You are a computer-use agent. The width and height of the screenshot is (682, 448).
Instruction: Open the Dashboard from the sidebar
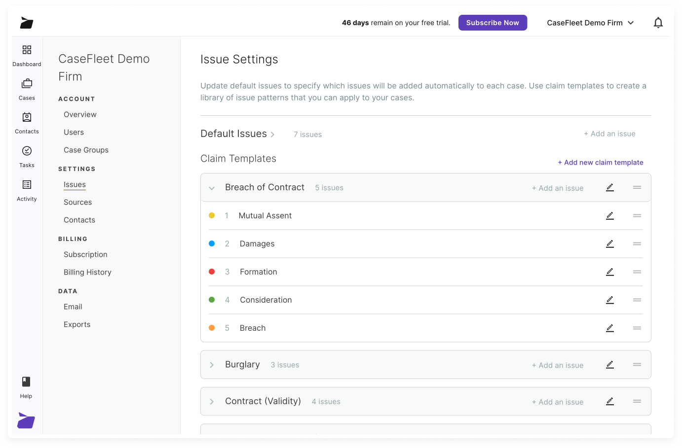(27, 54)
